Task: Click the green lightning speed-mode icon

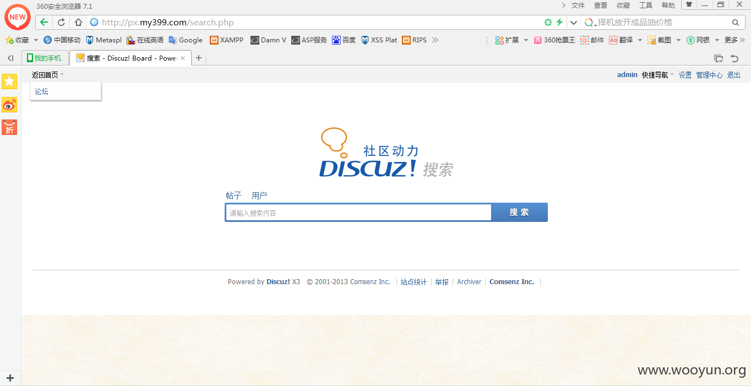Action: pos(559,23)
